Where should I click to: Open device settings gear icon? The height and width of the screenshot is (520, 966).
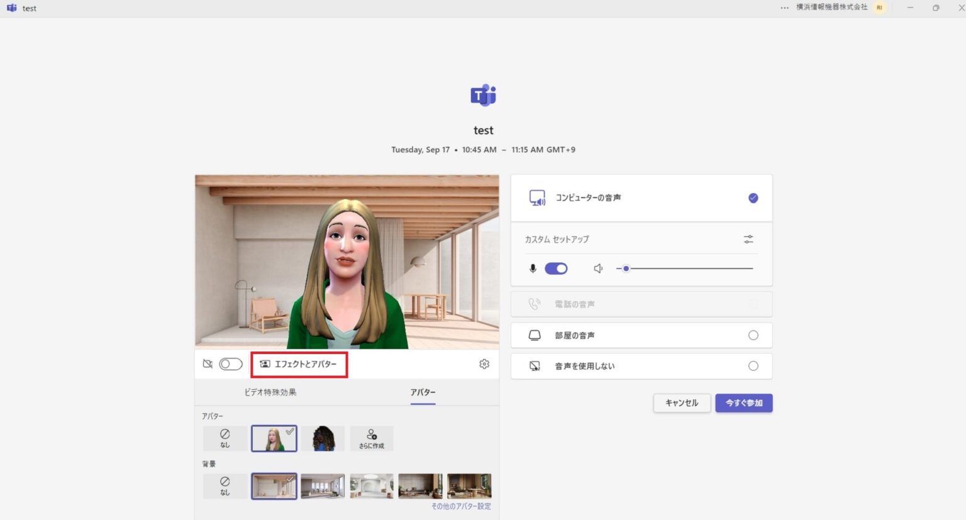[x=484, y=364]
